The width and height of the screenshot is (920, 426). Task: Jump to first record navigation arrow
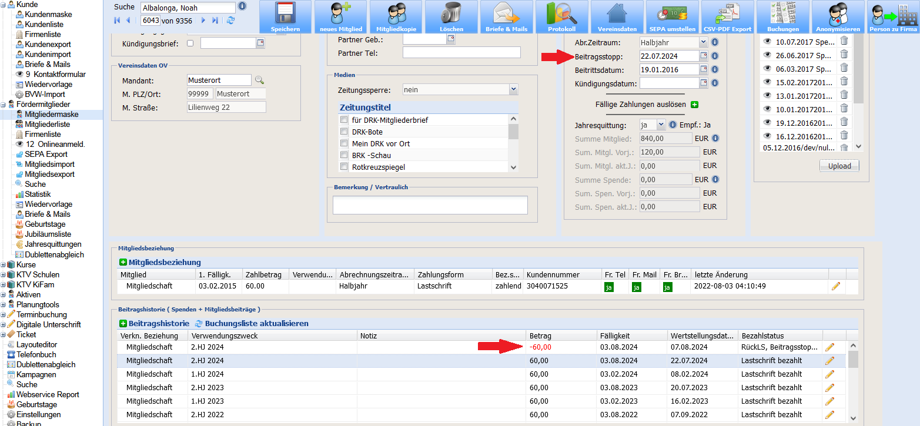(x=118, y=20)
